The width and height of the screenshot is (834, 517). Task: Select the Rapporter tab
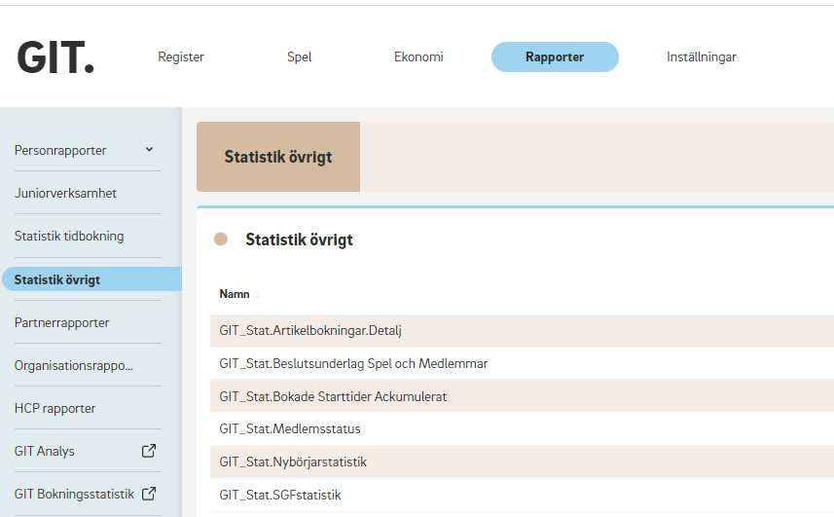[x=555, y=56]
